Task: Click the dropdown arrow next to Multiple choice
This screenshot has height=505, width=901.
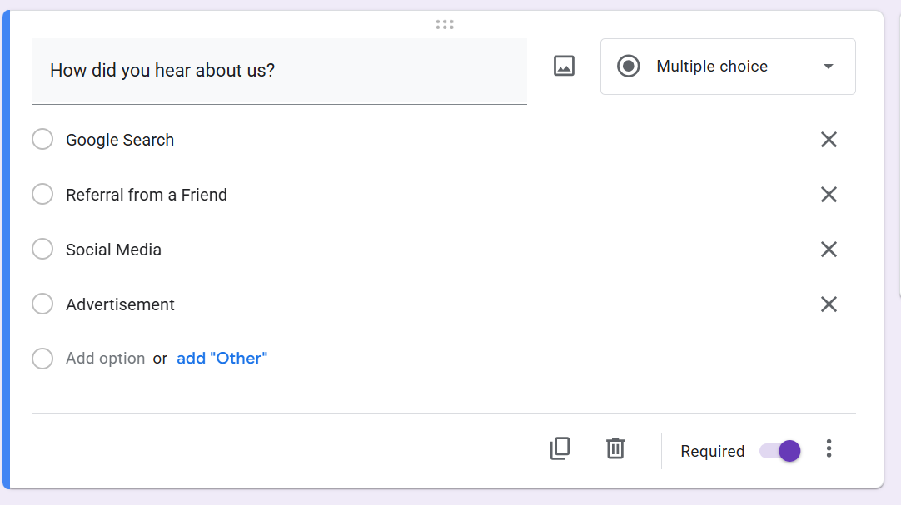Action: (829, 66)
